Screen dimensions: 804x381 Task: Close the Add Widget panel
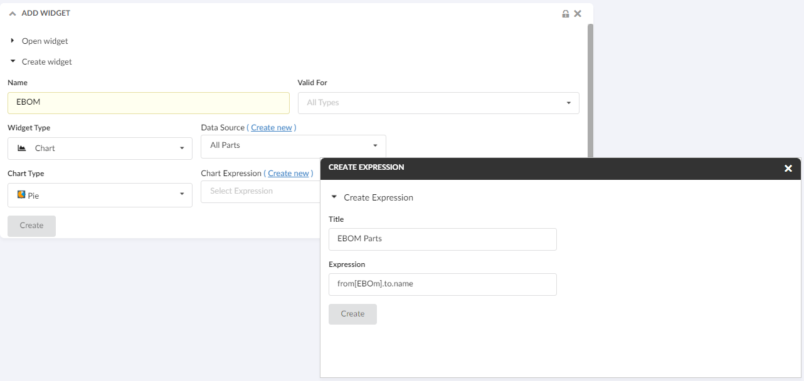pyautogui.click(x=578, y=14)
